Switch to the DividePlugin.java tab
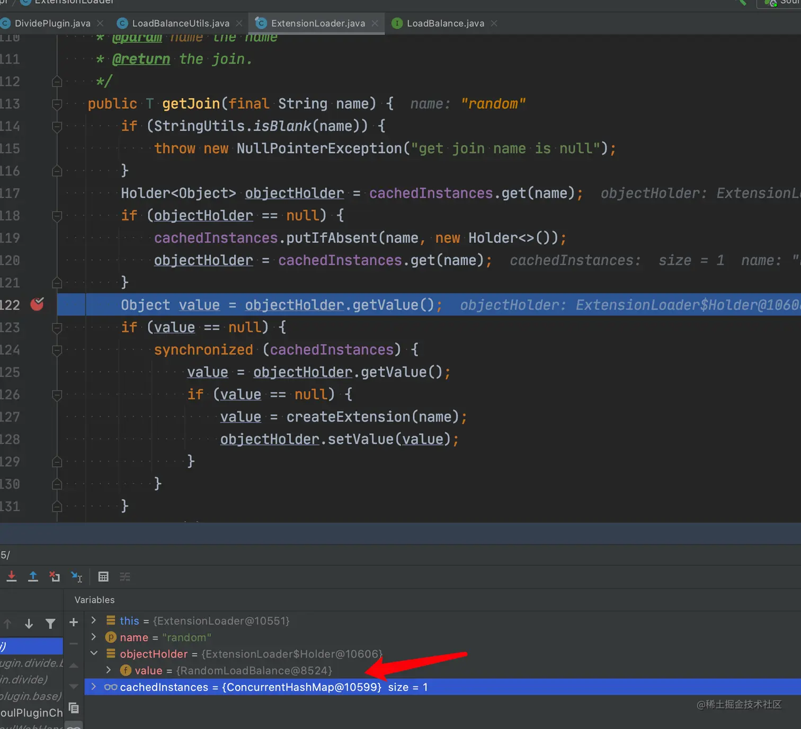 pyautogui.click(x=52, y=23)
